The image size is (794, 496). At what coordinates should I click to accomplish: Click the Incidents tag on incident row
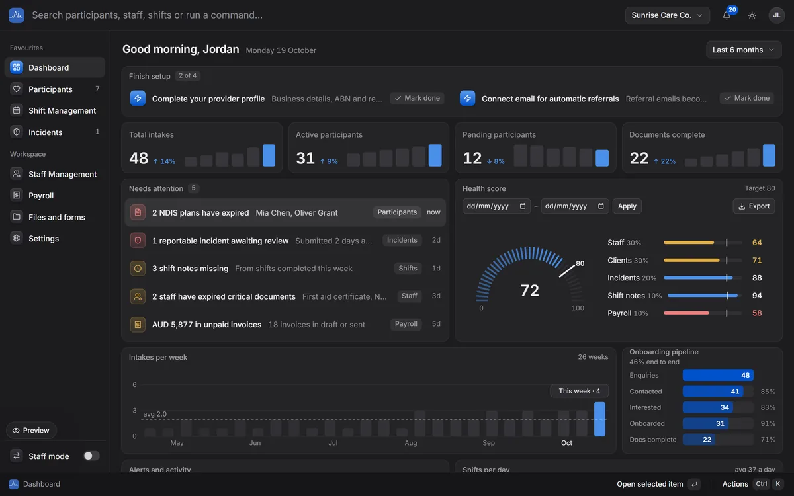click(x=402, y=240)
